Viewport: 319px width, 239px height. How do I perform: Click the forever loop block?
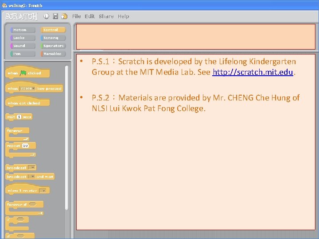click(17, 134)
